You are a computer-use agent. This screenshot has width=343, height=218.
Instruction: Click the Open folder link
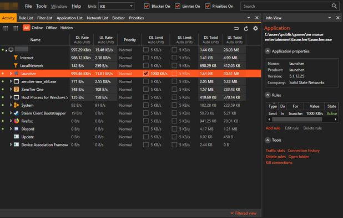coord(299,157)
